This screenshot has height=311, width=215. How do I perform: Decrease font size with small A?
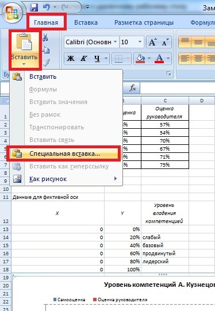pos(165,42)
